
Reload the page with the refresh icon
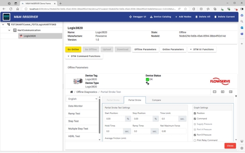click(x=11, y=9)
